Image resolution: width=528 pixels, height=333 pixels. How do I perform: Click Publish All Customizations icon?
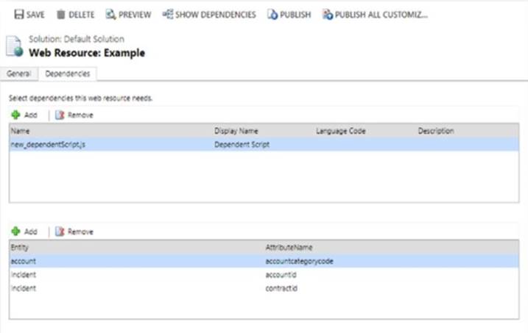coord(328,15)
